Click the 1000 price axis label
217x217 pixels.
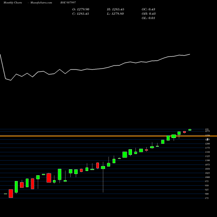[x=207, y=178]
